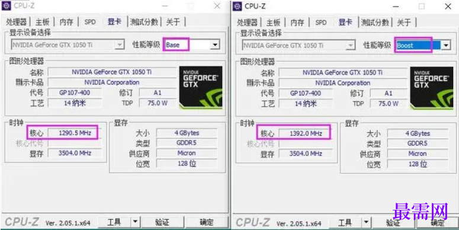Expand 工具 arrow menu in left window

tap(135, 222)
